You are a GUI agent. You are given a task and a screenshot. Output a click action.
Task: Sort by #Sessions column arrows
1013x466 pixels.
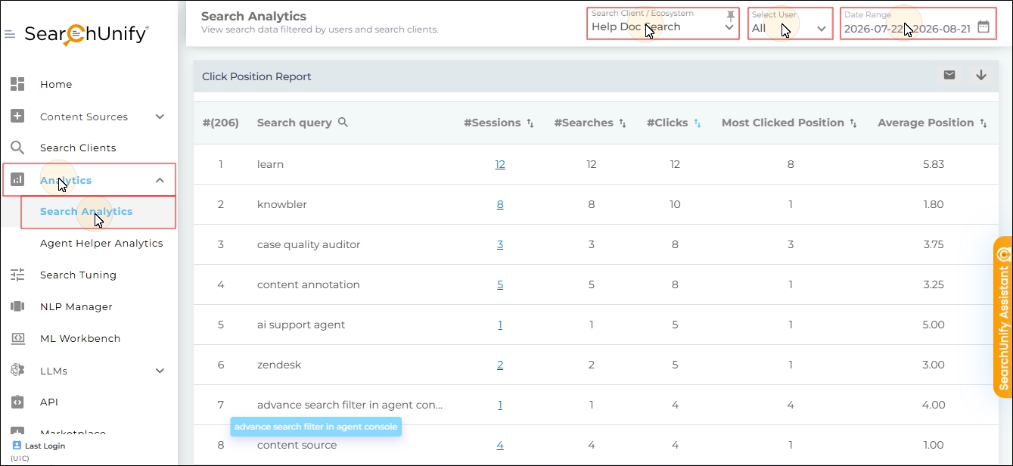[x=530, y=123]
